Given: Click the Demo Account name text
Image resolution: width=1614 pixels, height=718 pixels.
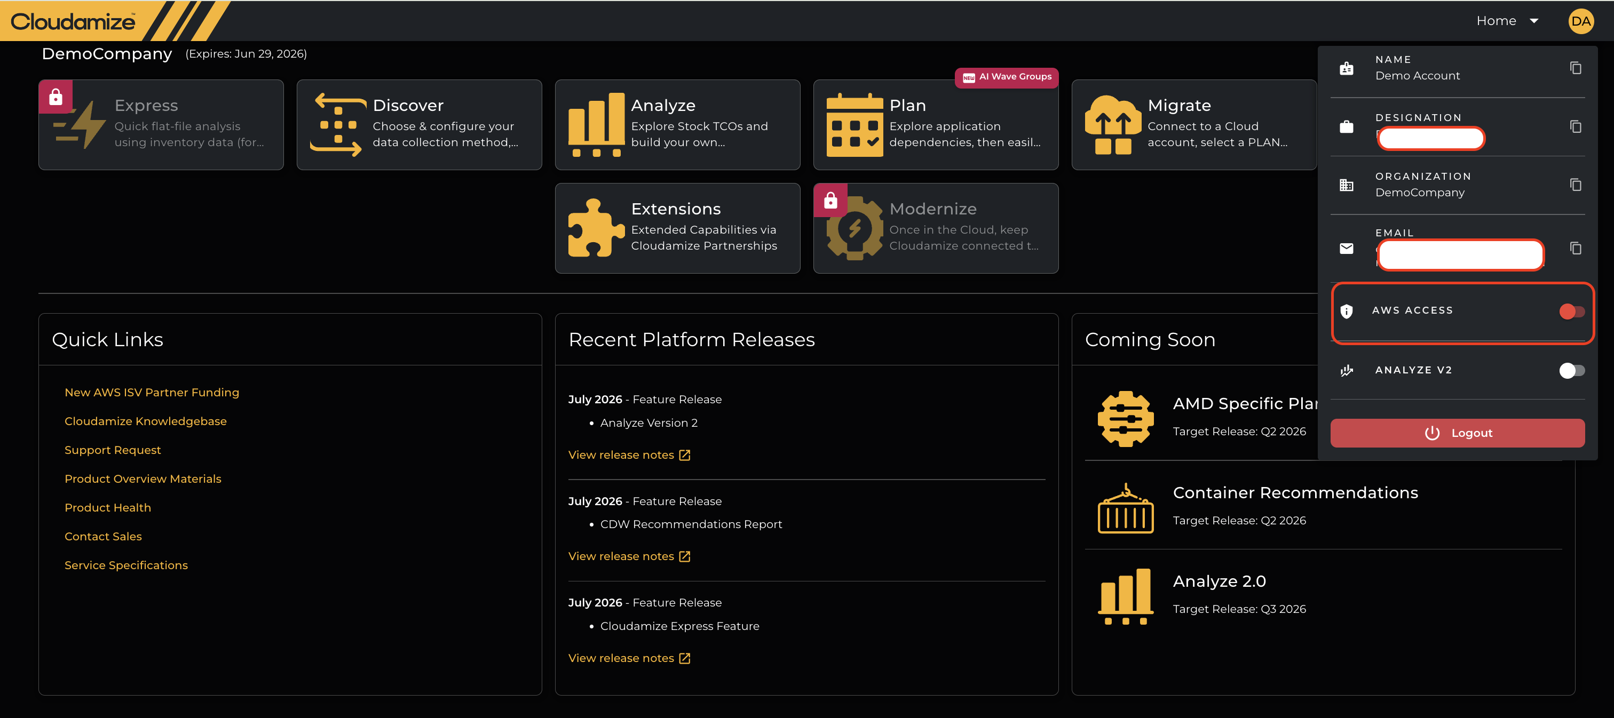Looking at the screenshot, I should click(x=1417, y=76).
